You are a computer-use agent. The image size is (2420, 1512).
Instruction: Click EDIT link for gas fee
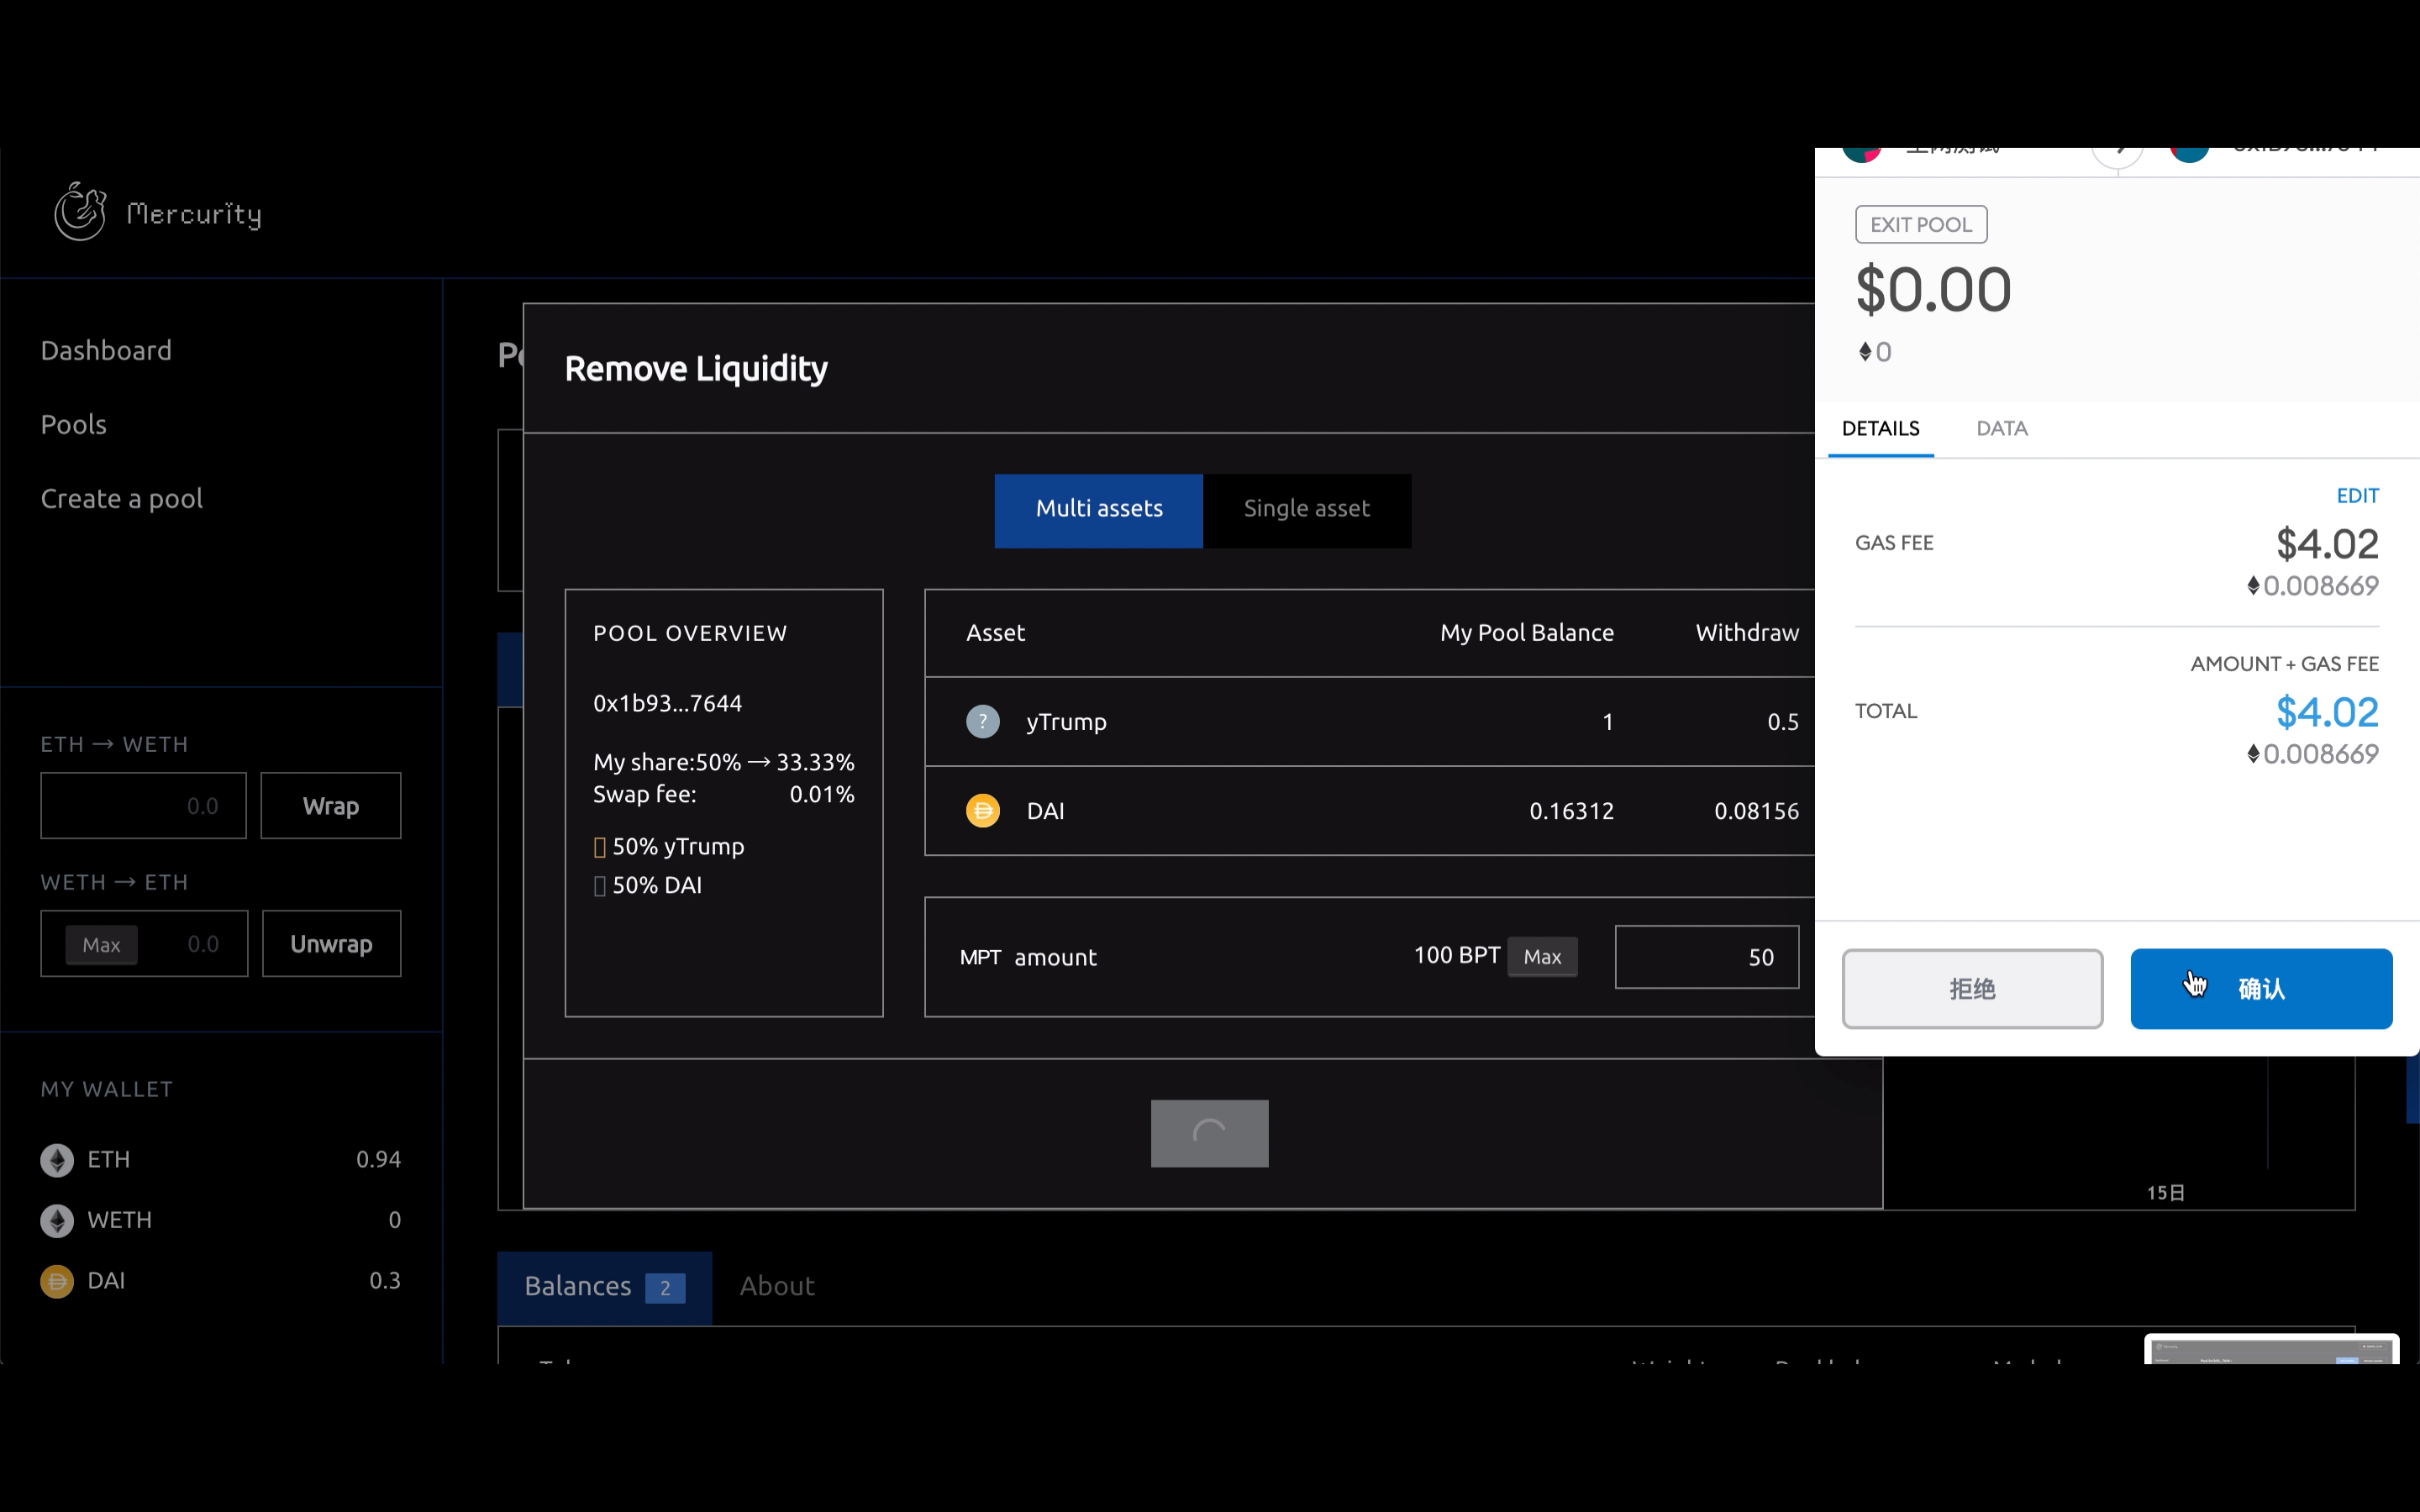(x=2357, y=496)
